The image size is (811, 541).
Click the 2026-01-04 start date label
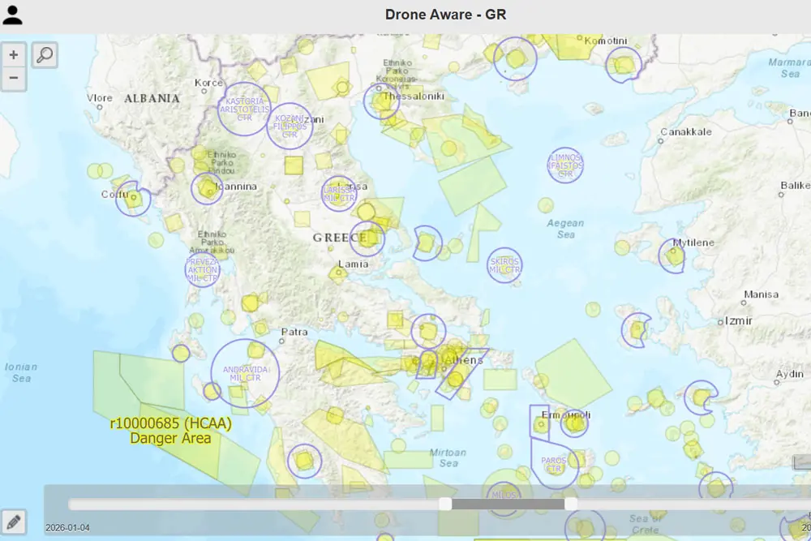[68, 527]
